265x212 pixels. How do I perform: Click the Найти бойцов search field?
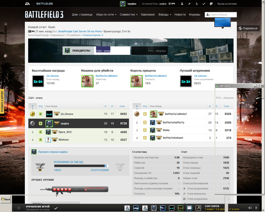(x=222, y=15)
